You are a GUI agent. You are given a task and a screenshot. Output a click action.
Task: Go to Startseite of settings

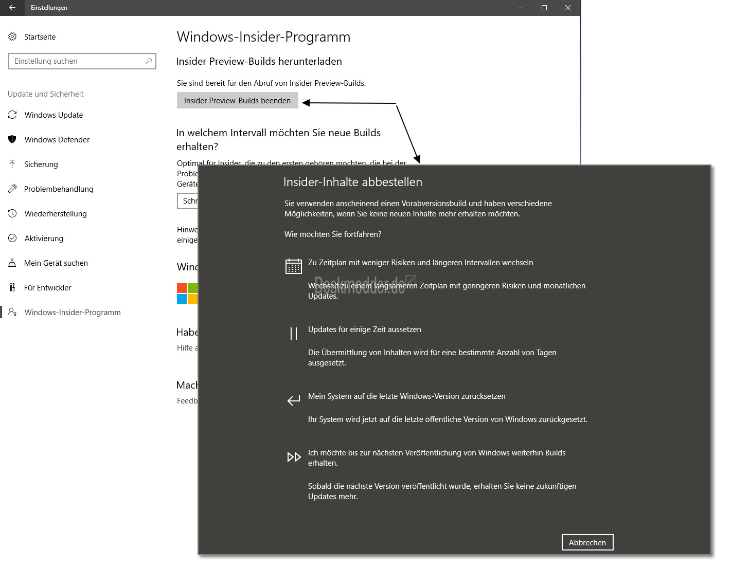point(40,36)
